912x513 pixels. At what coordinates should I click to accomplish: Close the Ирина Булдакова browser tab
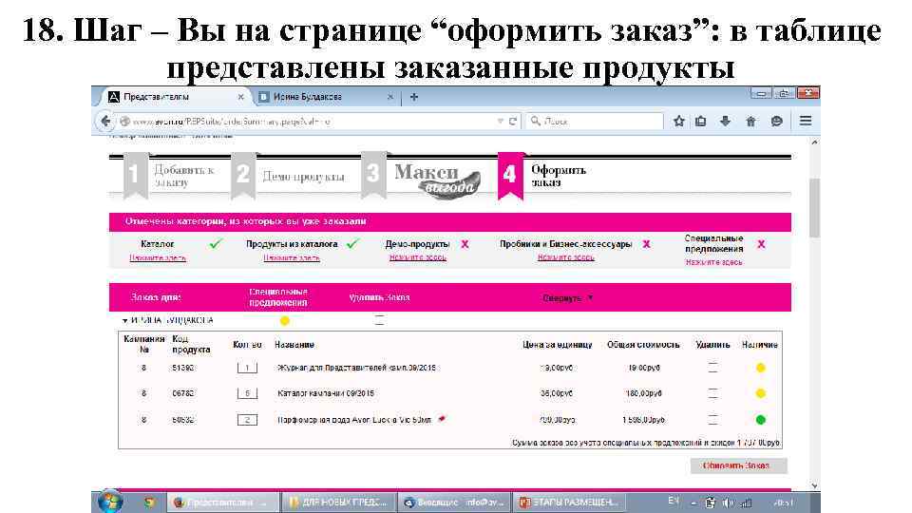(390, 97)
